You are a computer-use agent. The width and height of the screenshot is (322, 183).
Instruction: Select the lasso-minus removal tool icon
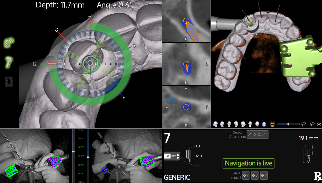pos(312,124)
